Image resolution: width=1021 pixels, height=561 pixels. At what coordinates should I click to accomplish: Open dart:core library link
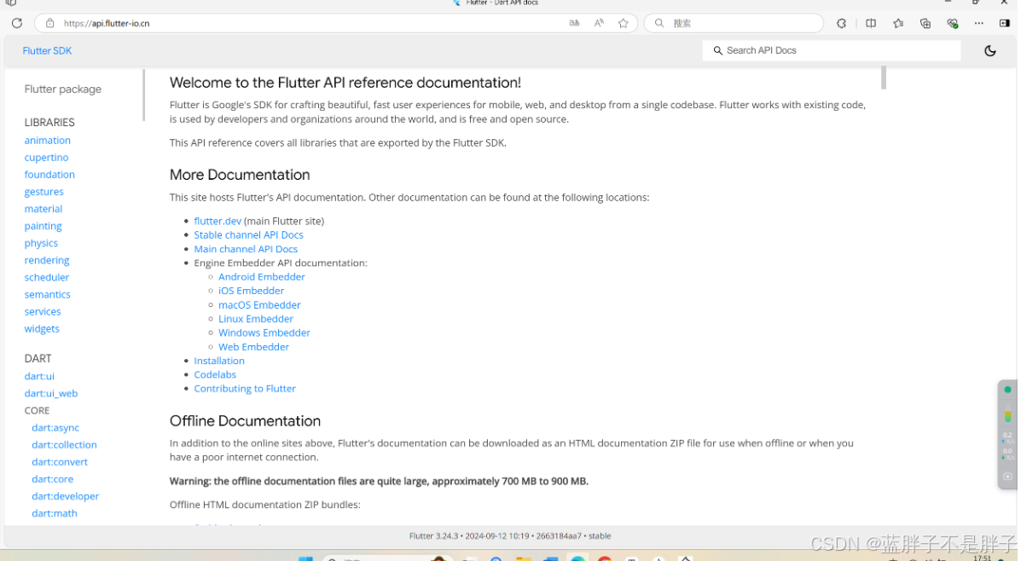pos(52,479)
